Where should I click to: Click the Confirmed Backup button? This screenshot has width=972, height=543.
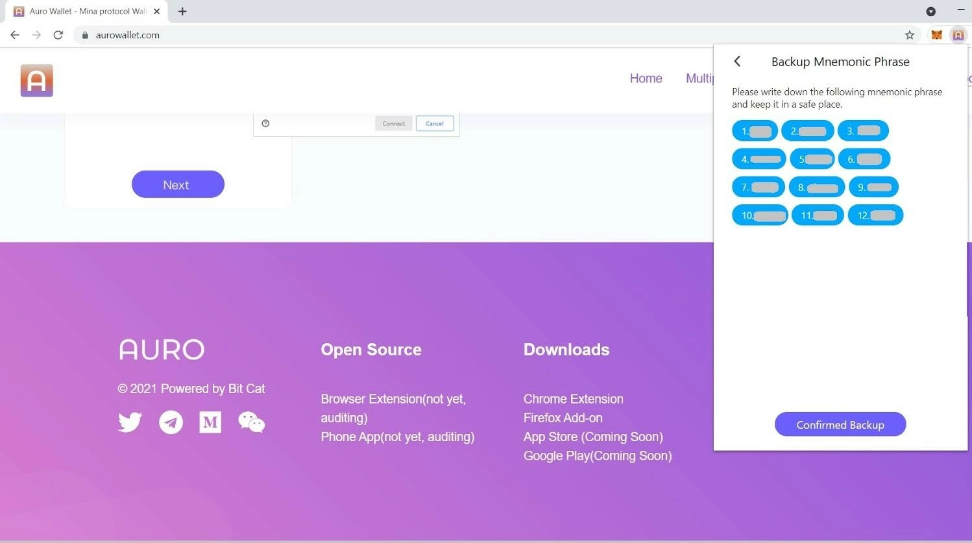click(x=840, y=424)
